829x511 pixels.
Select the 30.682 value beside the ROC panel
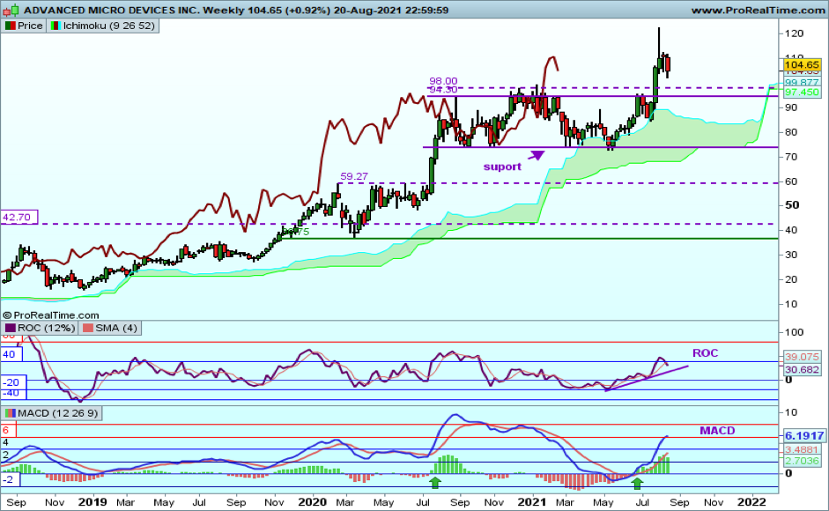pyautogui.click(x=802, y=369)
